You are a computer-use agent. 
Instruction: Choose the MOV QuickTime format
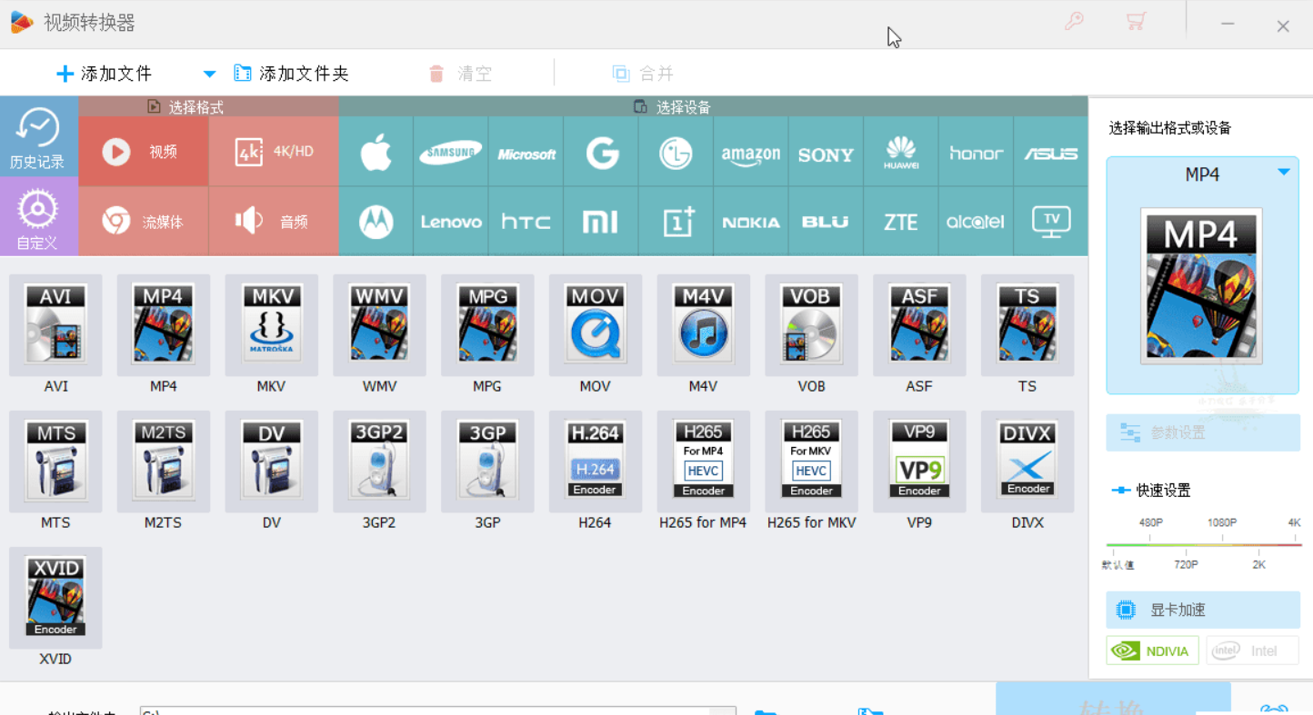596,324
